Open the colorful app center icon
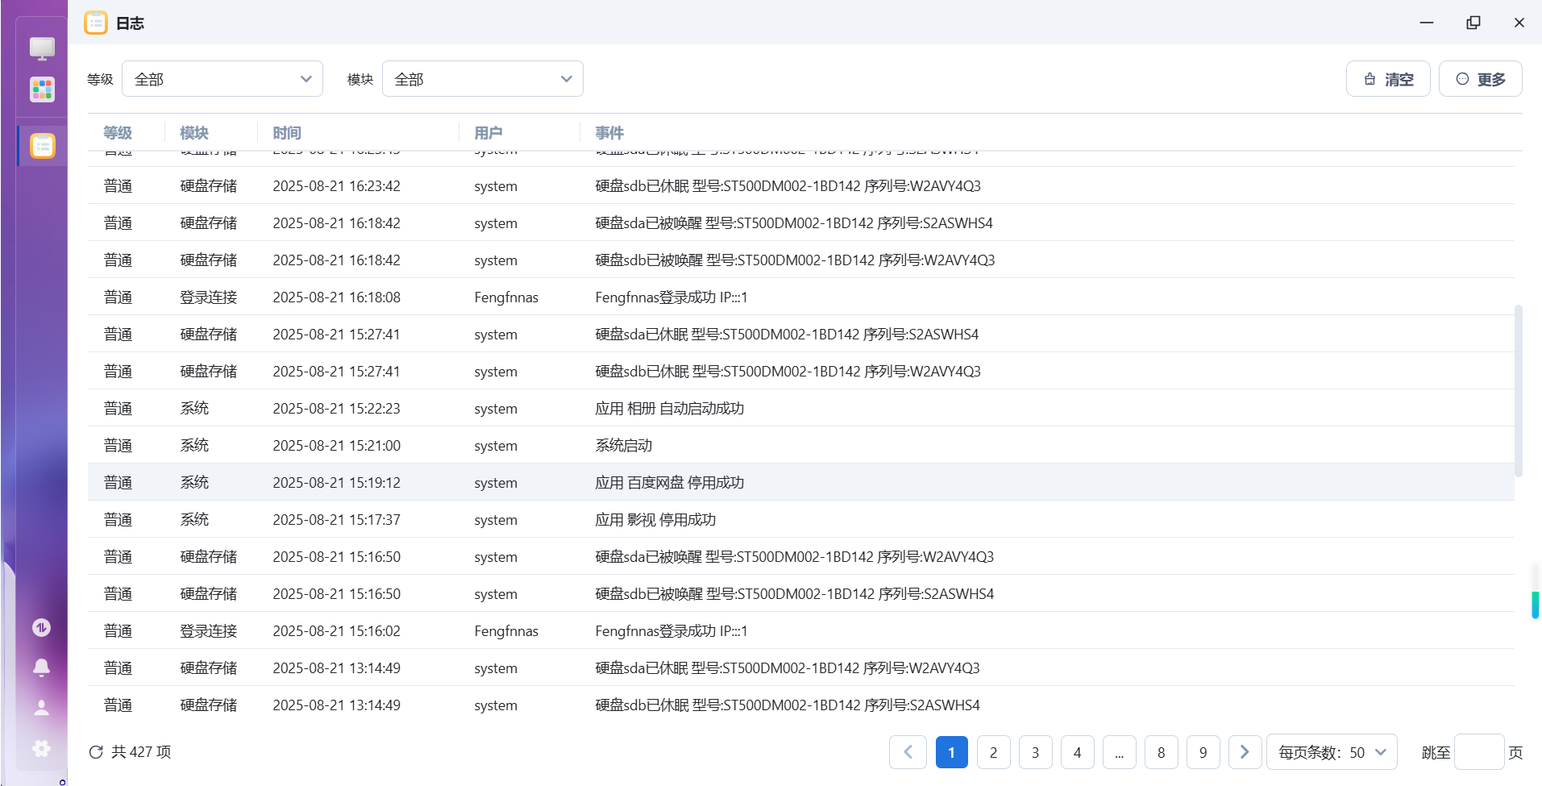 pyautogui.click(x=42, y=89)
